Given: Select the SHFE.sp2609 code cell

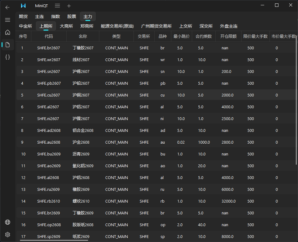Looking at the screenshot, I should [x=49, y=236].
